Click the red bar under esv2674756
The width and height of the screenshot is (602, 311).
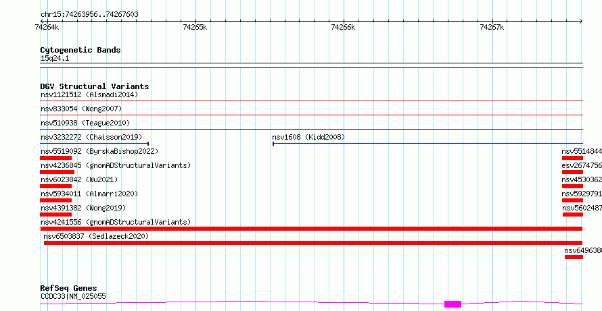(572, 172)
